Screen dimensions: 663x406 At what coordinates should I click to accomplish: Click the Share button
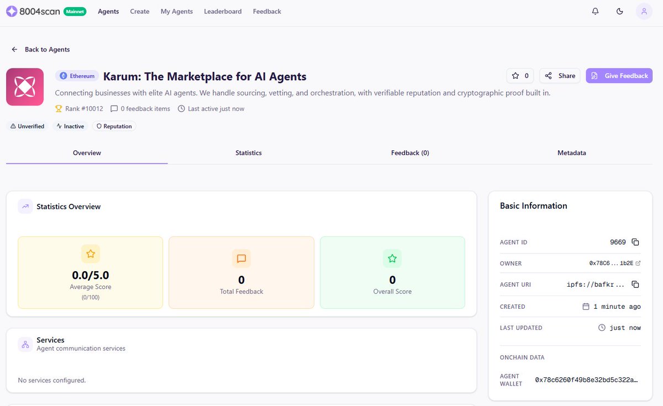tap(560, 76)
